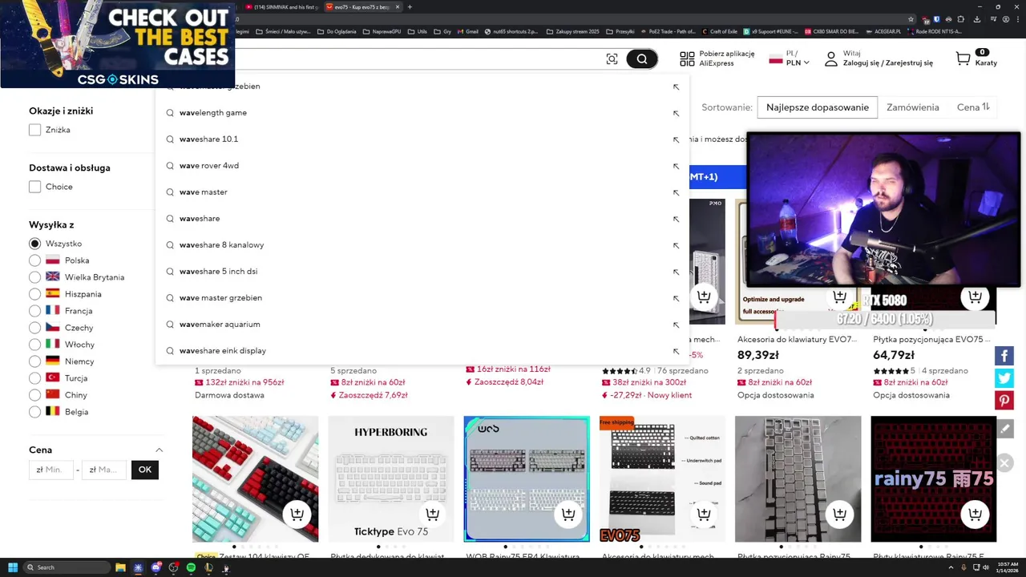1026x577 pixels.
Task: Click the pencil feedback icon on right edge
Action: pyautogui.click(x=1004, y=429)
